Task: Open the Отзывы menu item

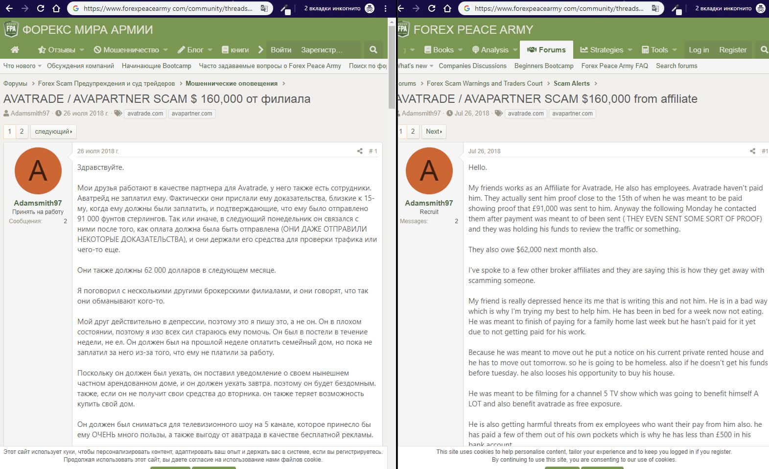Action: point(57,50)
